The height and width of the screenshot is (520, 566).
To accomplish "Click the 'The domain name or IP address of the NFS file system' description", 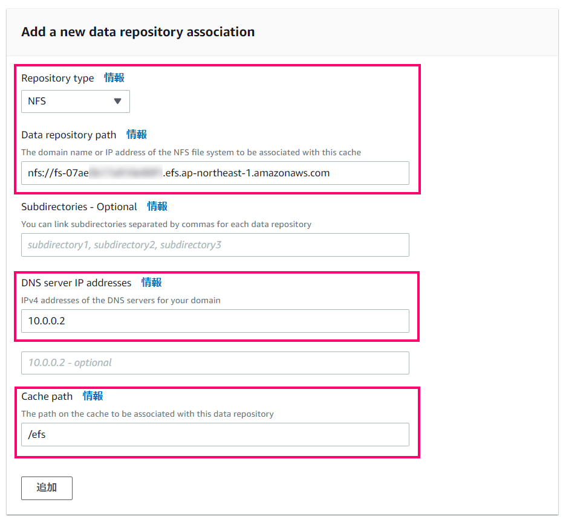I will coord(191,153).
